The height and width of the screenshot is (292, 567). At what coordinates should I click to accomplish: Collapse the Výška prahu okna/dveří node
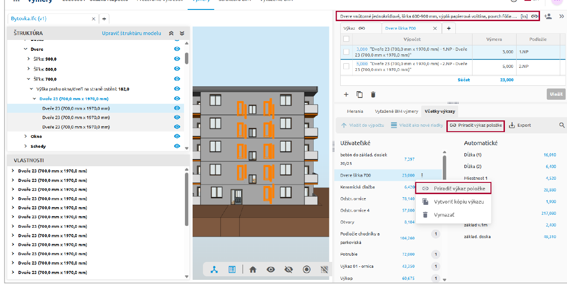[31, 89]
